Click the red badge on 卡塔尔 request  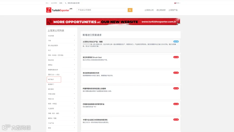(176, 120)
